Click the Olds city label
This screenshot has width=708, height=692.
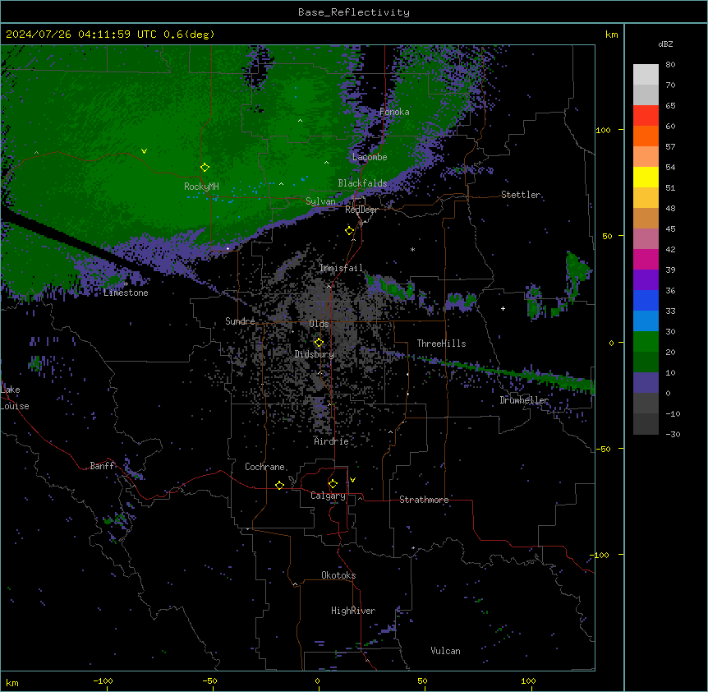pyautogui.click(x=319, y=324)
